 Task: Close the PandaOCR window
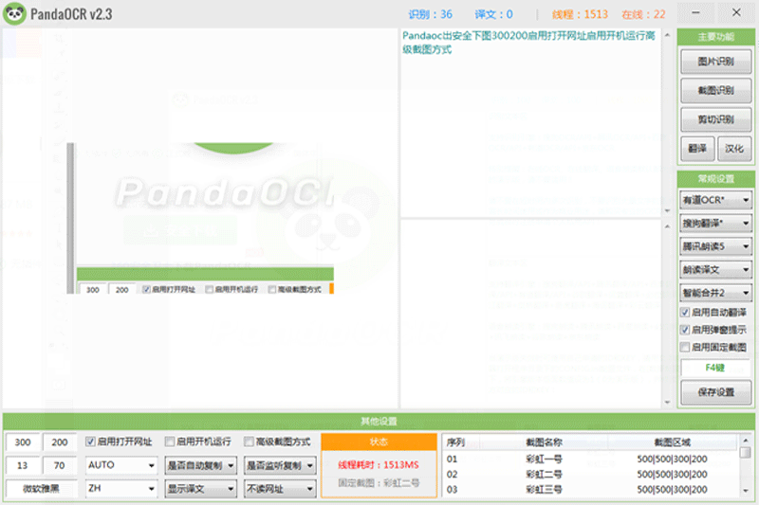coord(736,13)
